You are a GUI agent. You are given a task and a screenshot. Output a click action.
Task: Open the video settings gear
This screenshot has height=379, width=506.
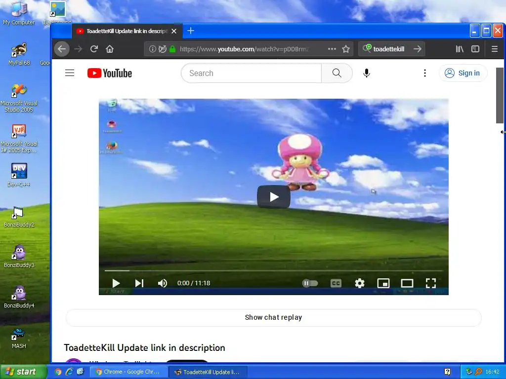[x=360, y=283]
